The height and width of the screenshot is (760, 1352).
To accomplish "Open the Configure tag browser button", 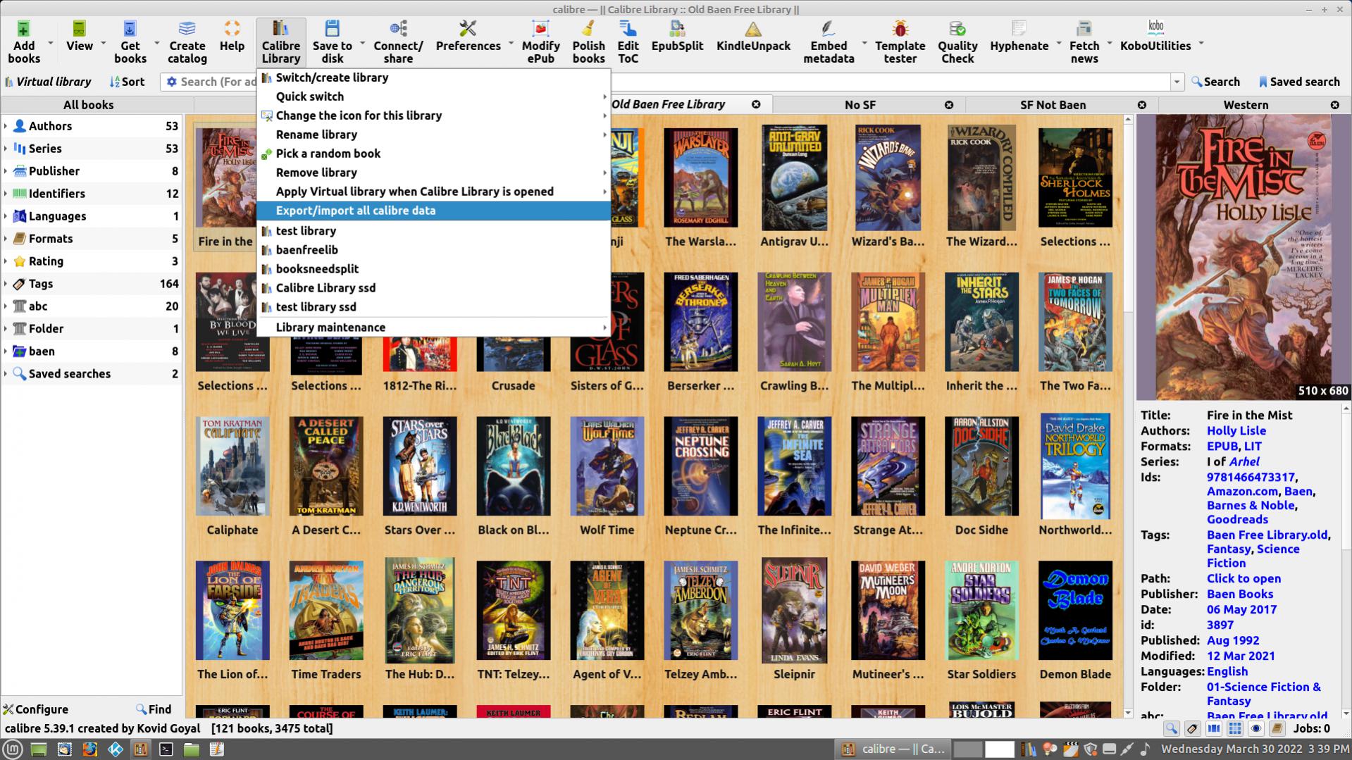I will [x=35, y=709].
